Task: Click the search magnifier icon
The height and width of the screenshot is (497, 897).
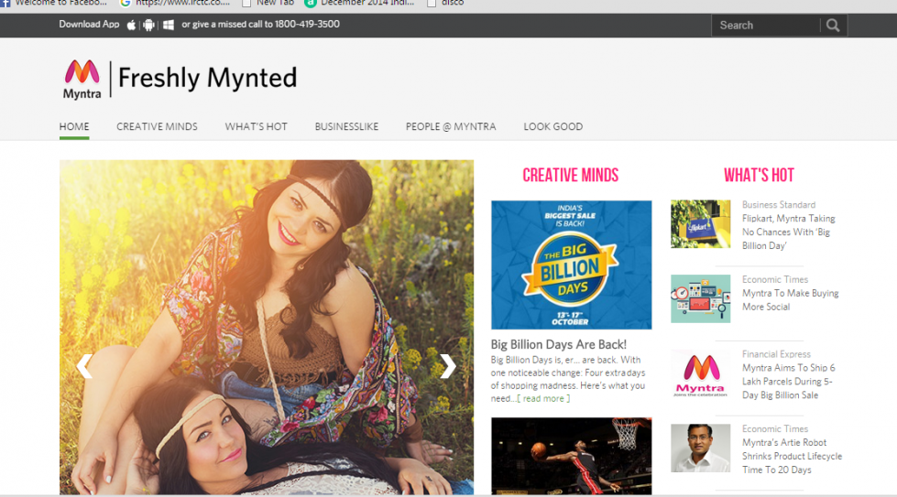Action: point(832,26)
